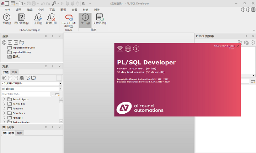Viewport: 256px width, 153px height.
Task: Open the 编辑 menu
Action: coord(30,10)
